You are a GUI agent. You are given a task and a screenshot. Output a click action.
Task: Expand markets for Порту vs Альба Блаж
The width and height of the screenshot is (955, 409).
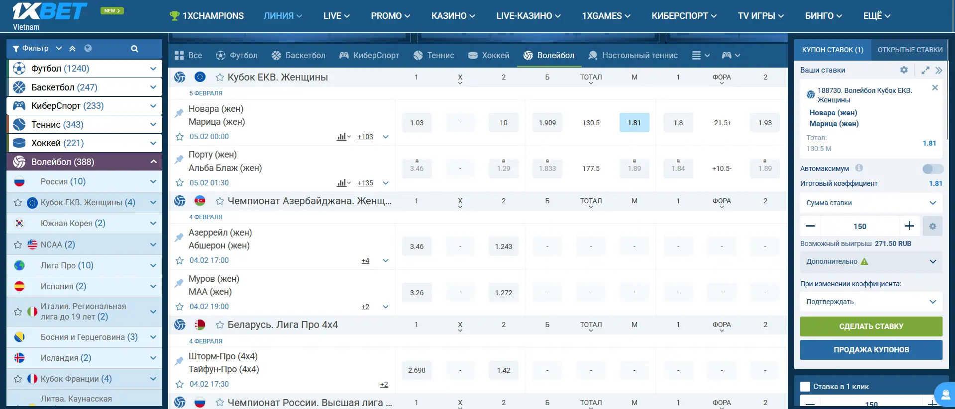(x=386, y=183)
